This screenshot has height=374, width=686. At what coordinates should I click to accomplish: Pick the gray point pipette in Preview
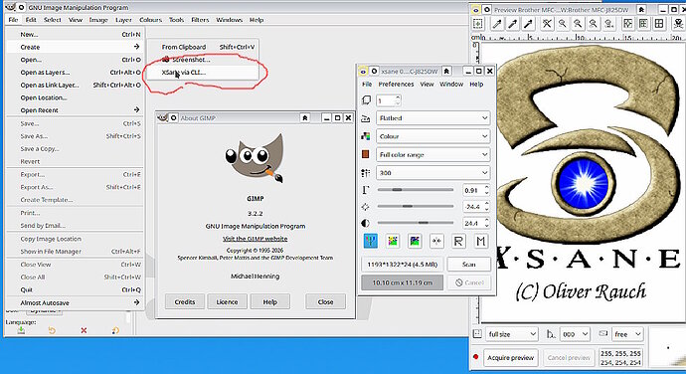coord(513,24)
